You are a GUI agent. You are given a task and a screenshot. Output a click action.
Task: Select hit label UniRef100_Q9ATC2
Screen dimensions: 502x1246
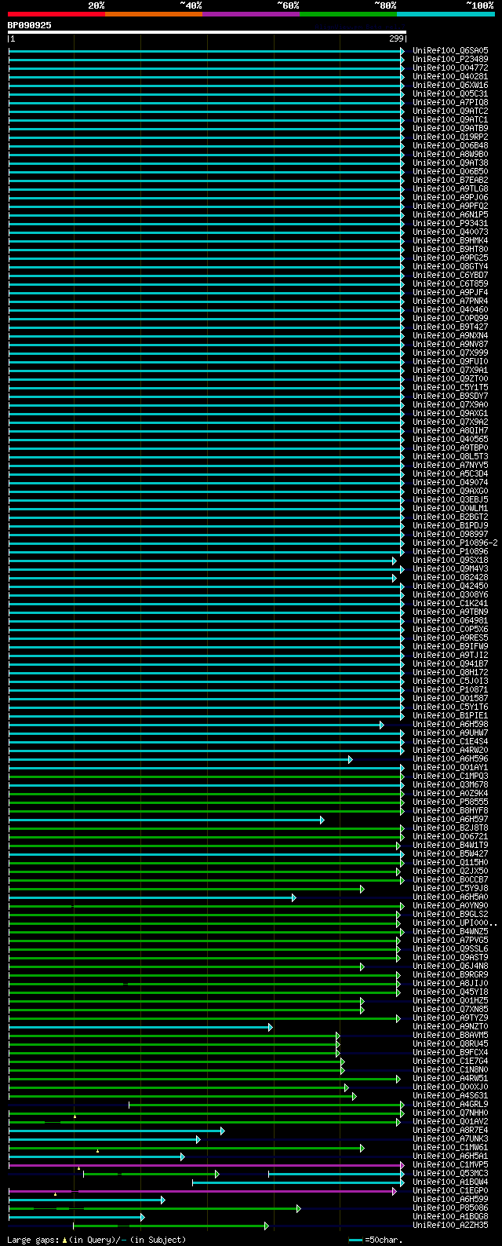[x=450, y=111]
